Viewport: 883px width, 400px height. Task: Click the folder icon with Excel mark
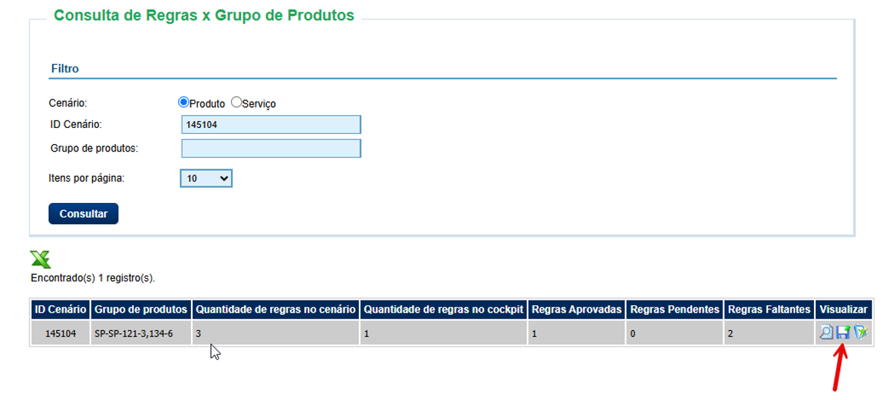(860, 332)
